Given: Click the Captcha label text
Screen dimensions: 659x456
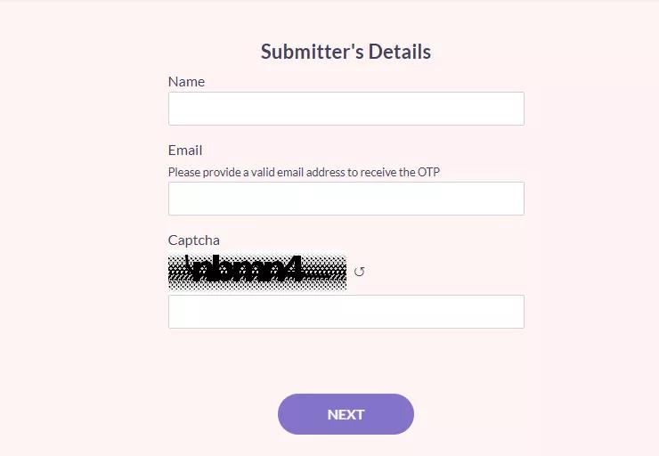Looking at the screenshot, I should [x=193, y=240].
